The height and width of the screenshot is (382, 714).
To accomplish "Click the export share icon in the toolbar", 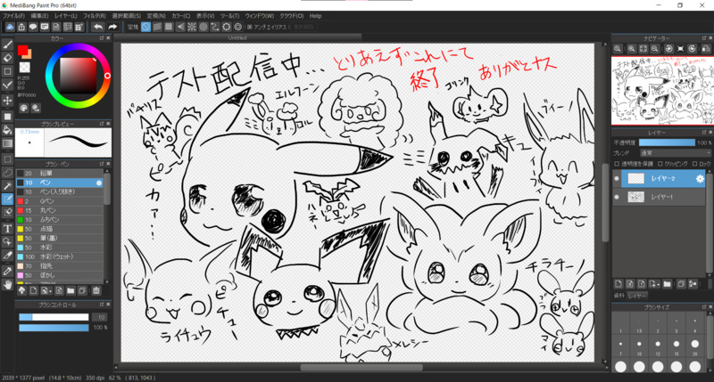I will click(x=21, y=27).
